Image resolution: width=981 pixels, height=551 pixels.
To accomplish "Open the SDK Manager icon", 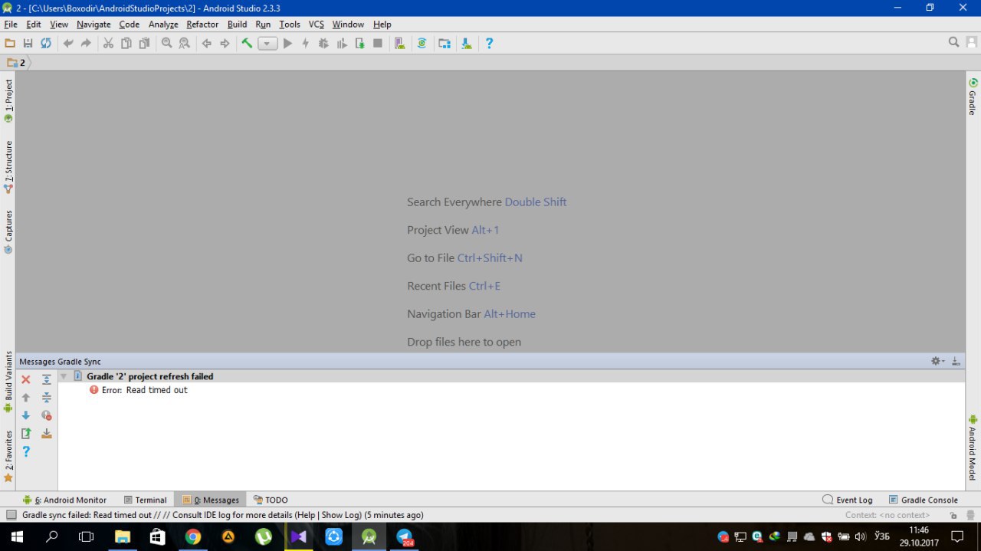I will click(x=466, y=44).
